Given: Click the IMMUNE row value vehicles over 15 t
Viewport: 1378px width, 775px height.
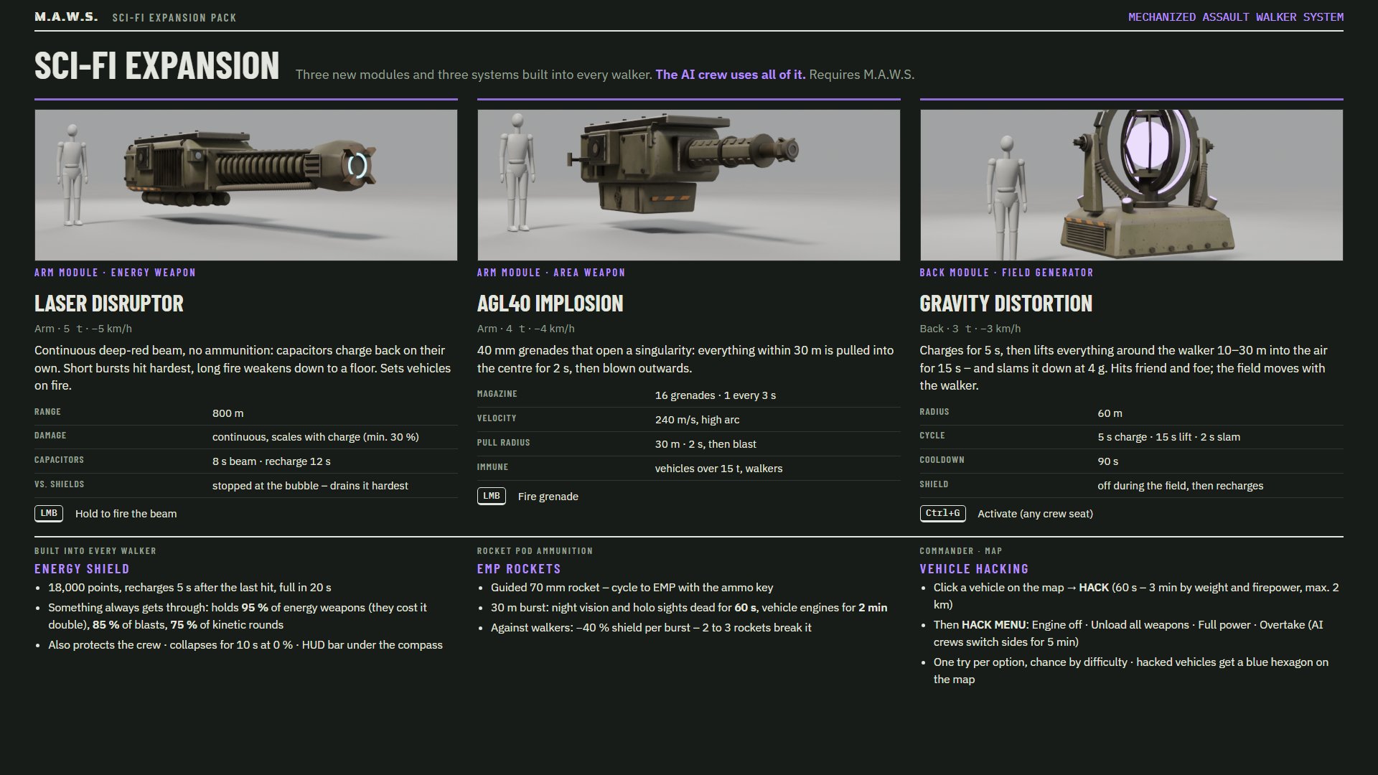Looking at the screenshot, I should [718, 469].
